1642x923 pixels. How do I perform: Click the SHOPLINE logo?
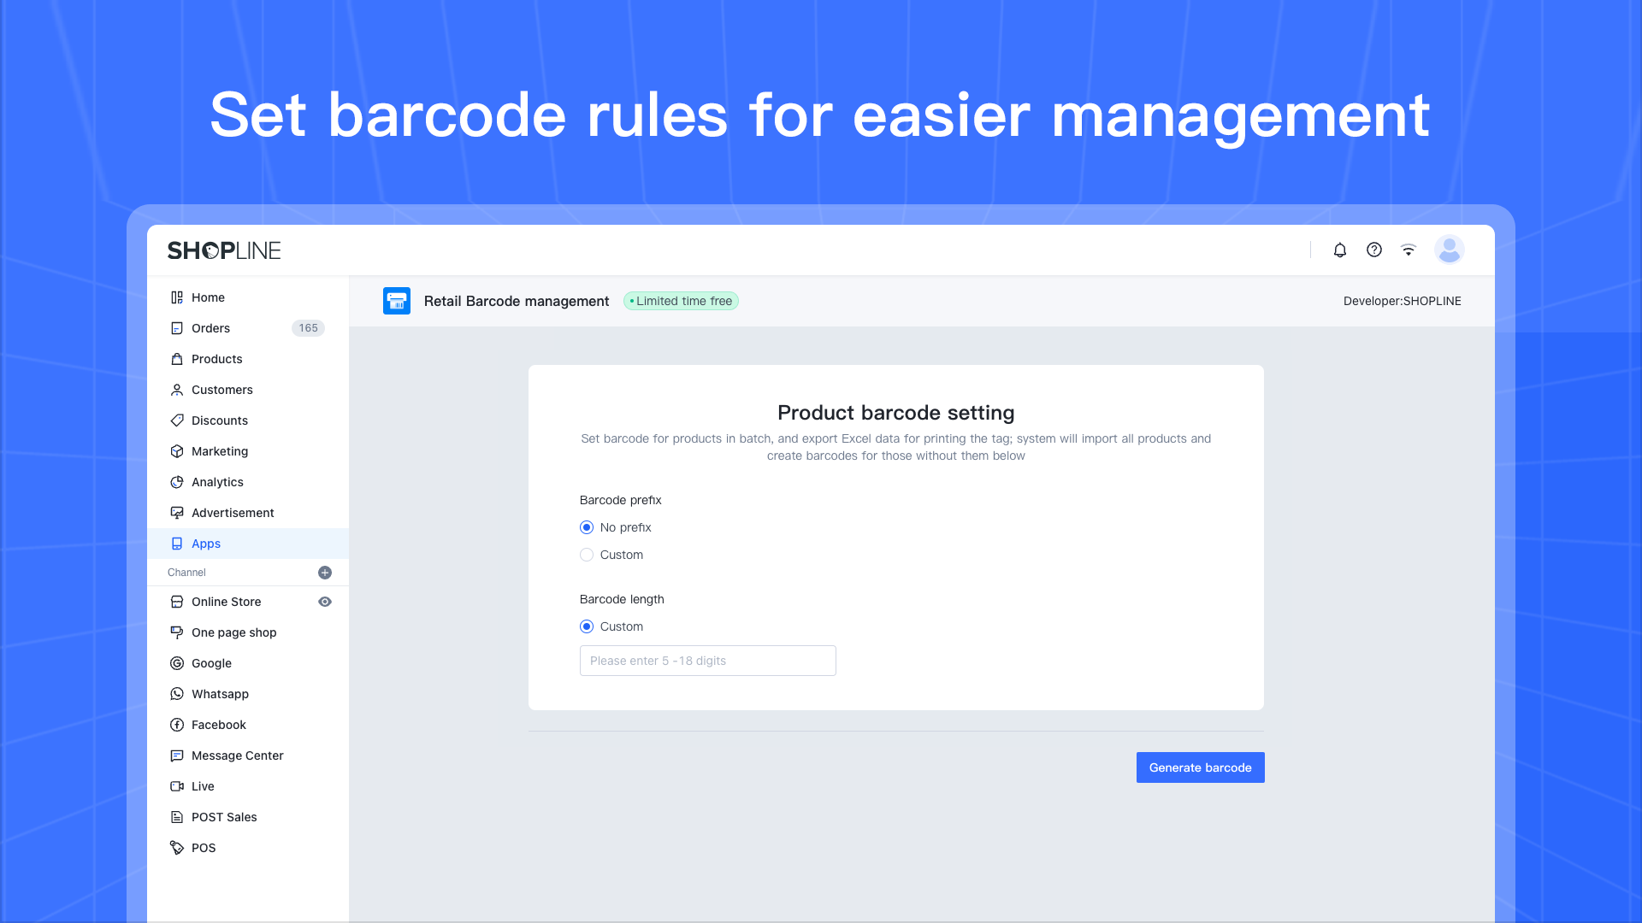coord(224,250)
